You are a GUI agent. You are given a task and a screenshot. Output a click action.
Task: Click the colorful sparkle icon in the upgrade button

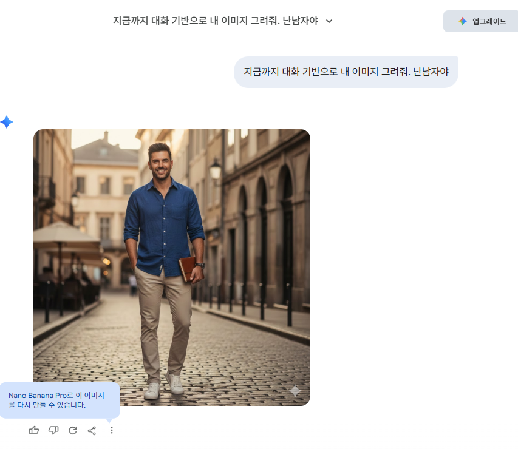point(463,21)
